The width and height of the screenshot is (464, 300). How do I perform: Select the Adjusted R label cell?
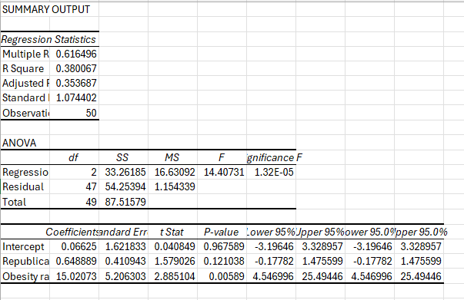pos(25,83)
